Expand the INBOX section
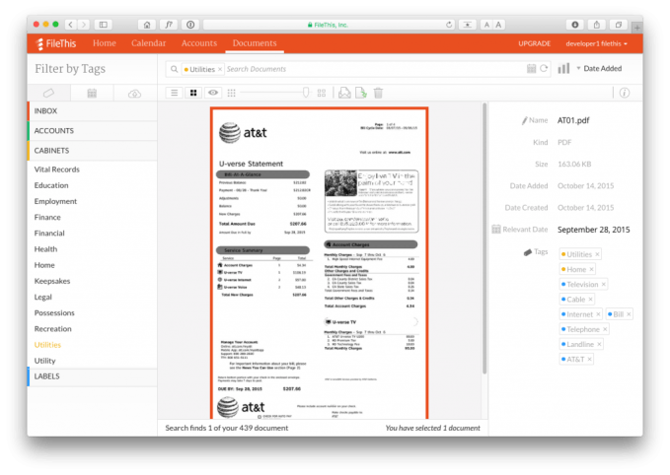 [x=93, y=111]
